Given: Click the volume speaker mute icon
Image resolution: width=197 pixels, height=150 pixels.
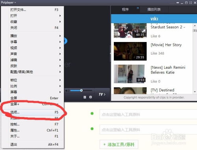Looking at the screenshot, I should pos(67,91).
